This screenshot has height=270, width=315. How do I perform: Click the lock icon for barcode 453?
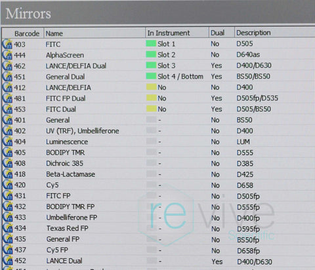[7, 109]
